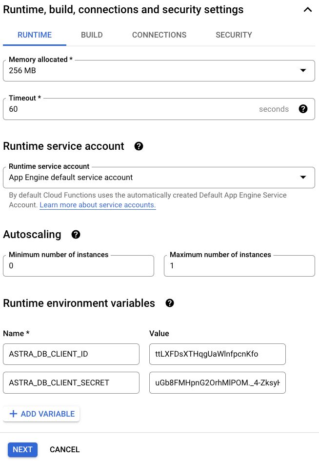Screen dimensions: 319x461
Task: Show help for Autoscaling
Action: [76, 235]
